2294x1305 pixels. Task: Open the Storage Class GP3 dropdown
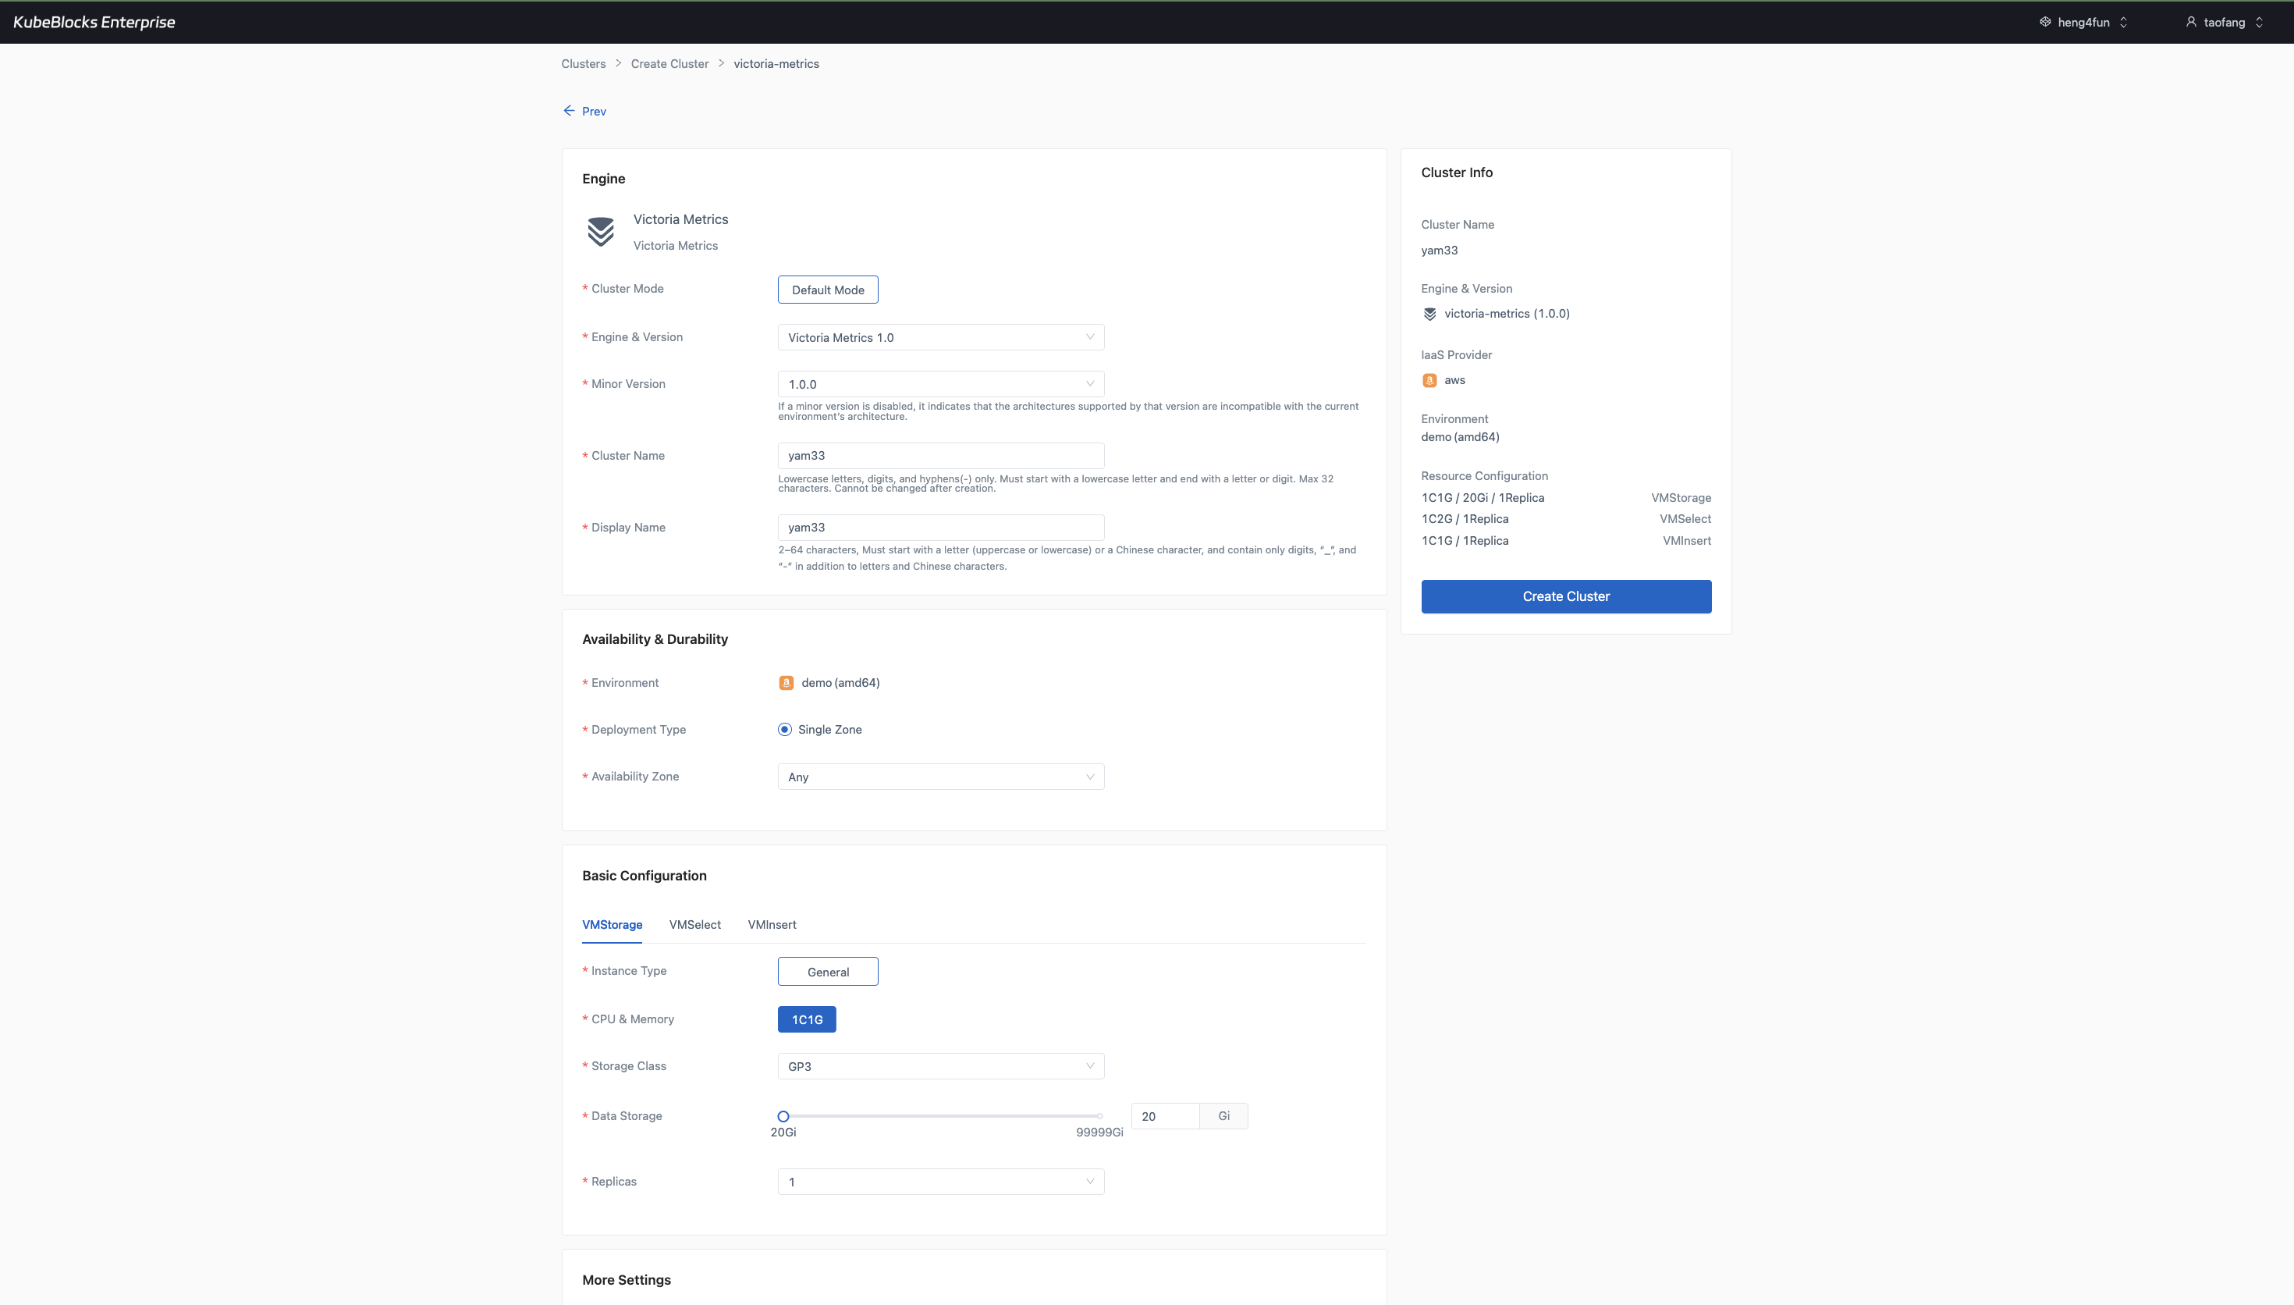pos(940,1065)
